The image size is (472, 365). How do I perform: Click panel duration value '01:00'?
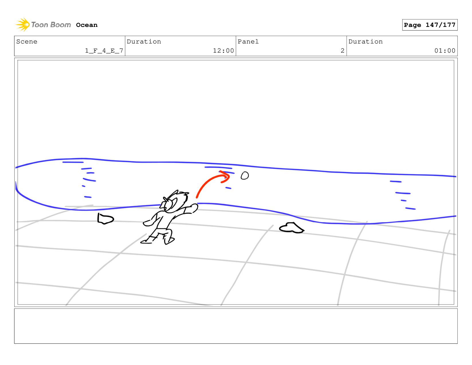pyautogui.click(x=445, y=51)
